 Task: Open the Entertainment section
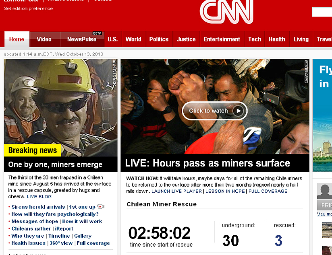[x=222, y=39]
